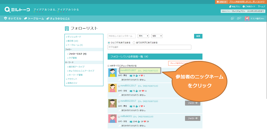Image resolution: width=267 pixels, height=130 pixels.
Task: Click the MIDもしくはニックネーム search field
Action: (121, 36)
